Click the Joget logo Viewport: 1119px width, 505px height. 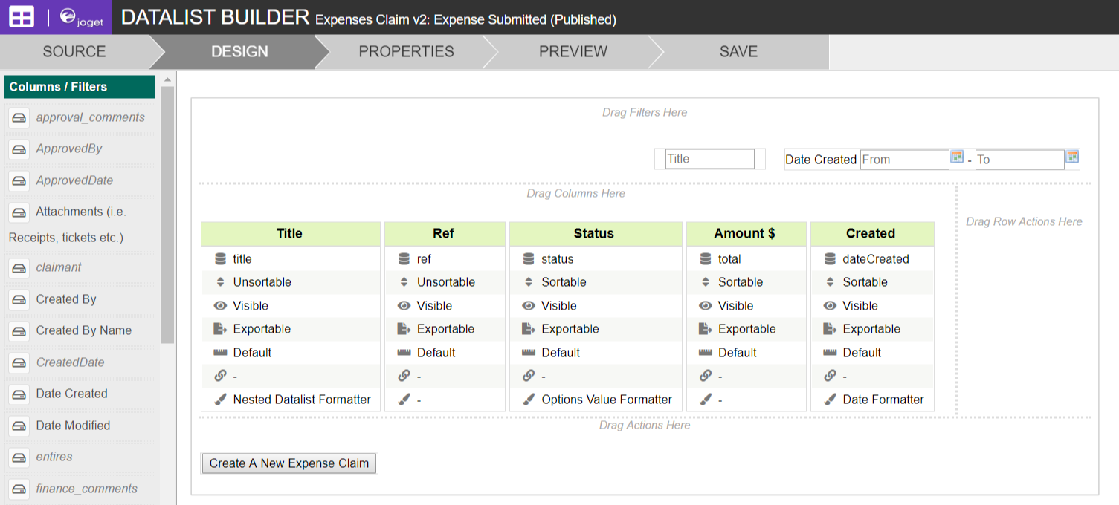tap(81, 17)
